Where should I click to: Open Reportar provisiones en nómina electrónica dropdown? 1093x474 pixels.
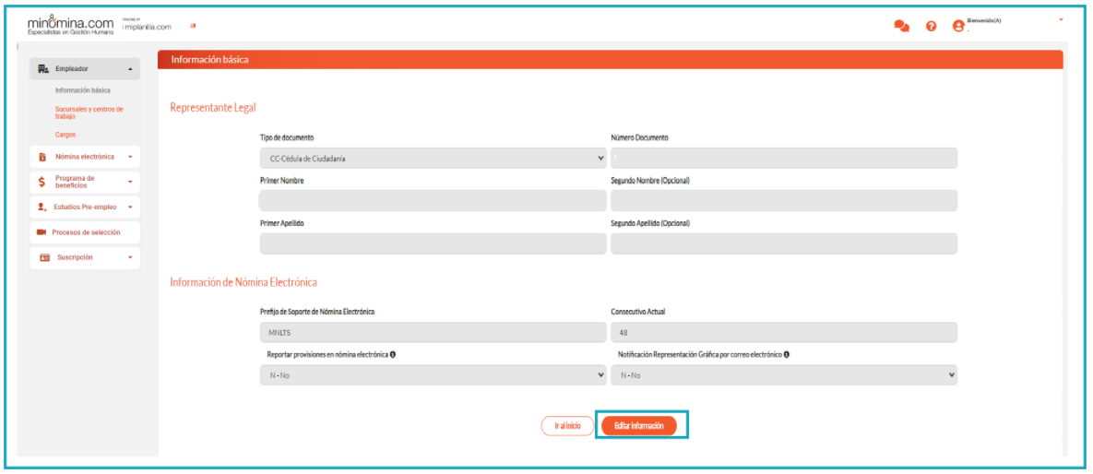pos(433,375)
